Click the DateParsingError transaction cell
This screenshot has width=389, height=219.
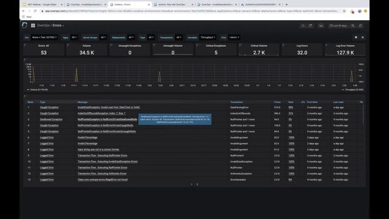point(239,107)
